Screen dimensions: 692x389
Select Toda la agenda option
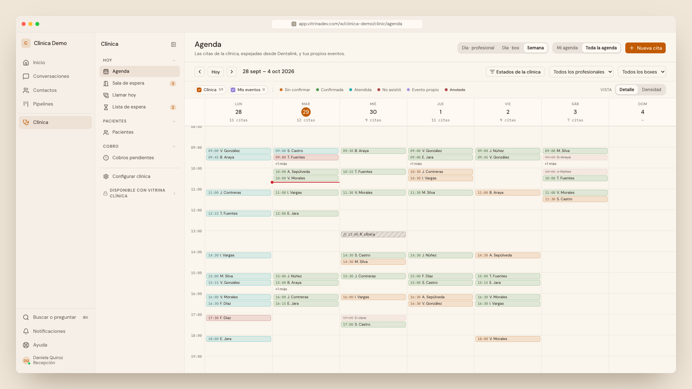(601, 48)
